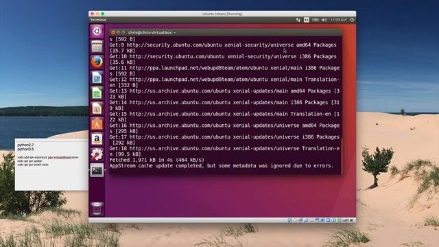Click 'sudo apt-get update' in the notes window

[29, 161]
